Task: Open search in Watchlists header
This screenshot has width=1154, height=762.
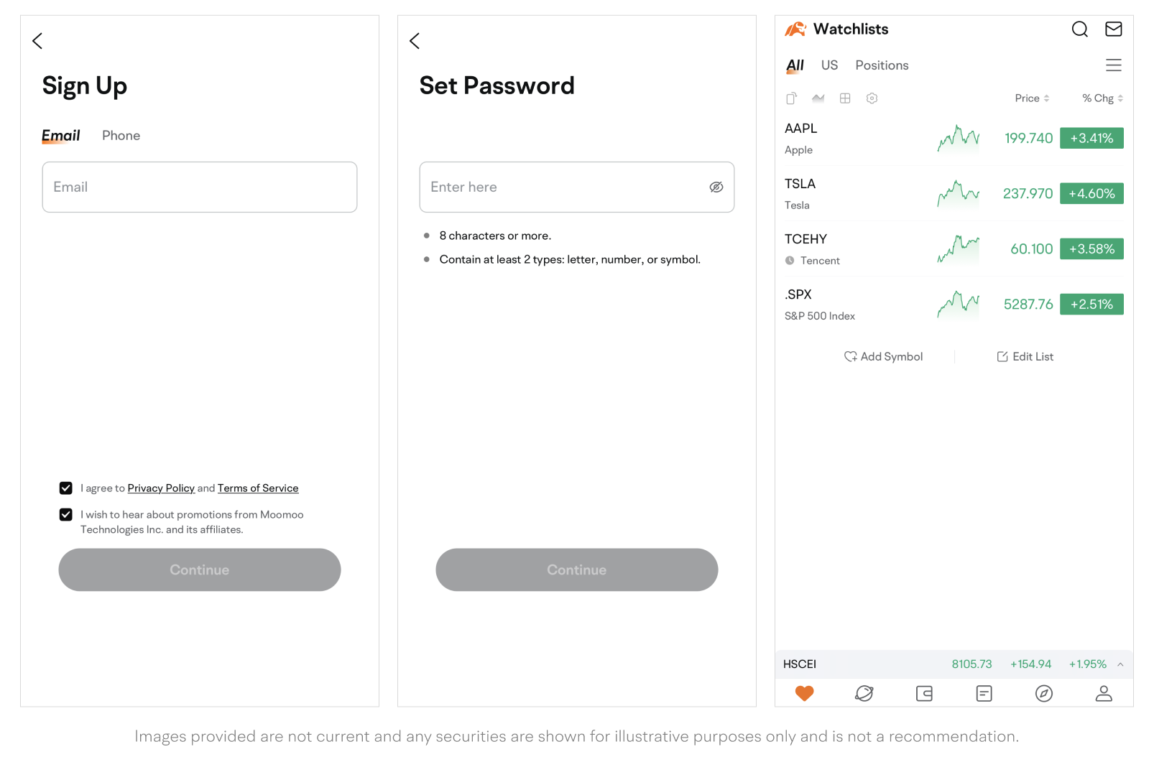Action: coord(1079,29)
